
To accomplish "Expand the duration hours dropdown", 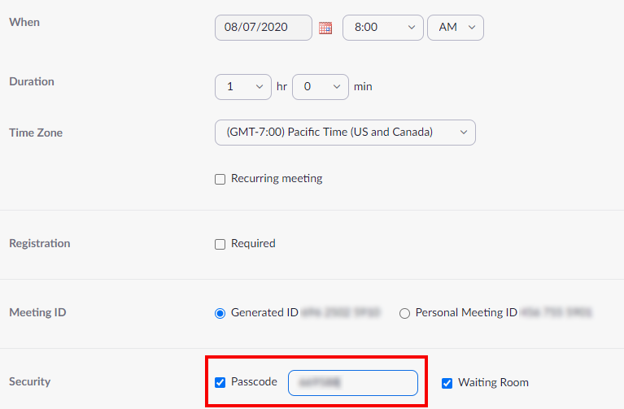I will tap(242, 86).
